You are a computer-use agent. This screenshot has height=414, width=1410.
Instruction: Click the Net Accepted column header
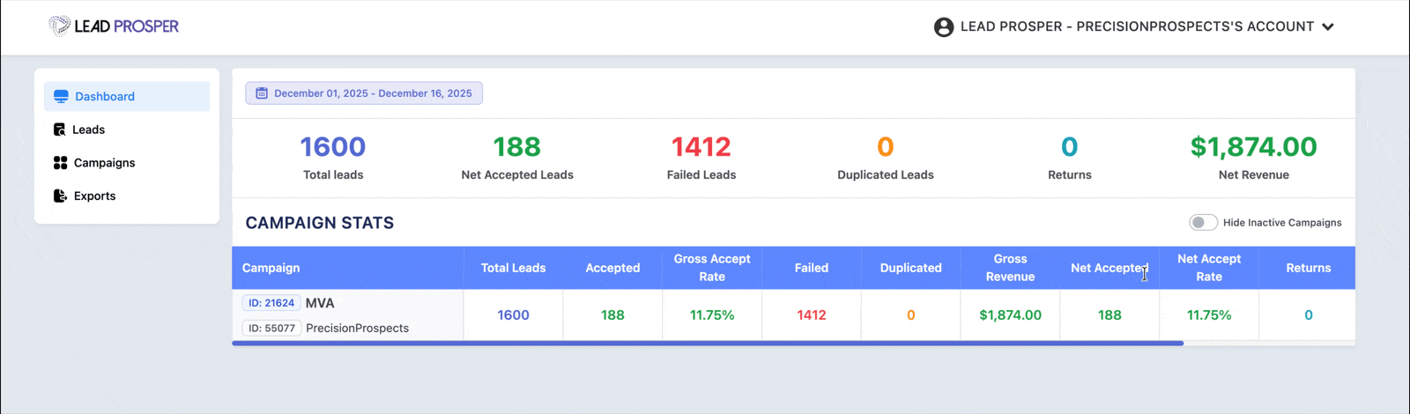[1109, 268]
